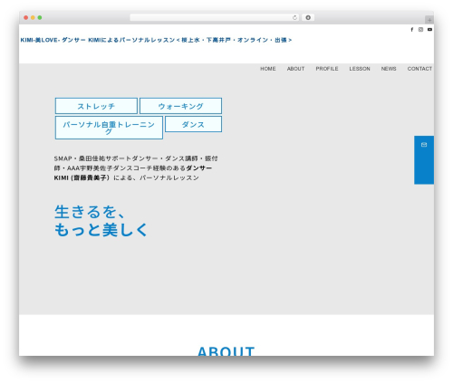This screenshot has height=383, width=453.
Task: Open the Instagram social icon
Action: (x=420, y=30)
